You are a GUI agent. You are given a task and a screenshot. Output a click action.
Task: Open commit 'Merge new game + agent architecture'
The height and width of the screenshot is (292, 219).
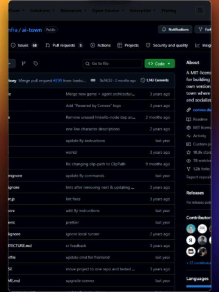coord(100,94)
